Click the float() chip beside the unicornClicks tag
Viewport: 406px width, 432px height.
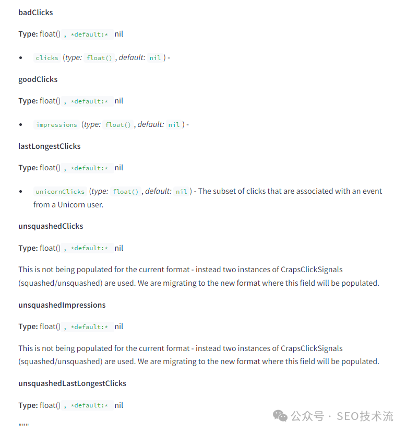coord(125,192)
